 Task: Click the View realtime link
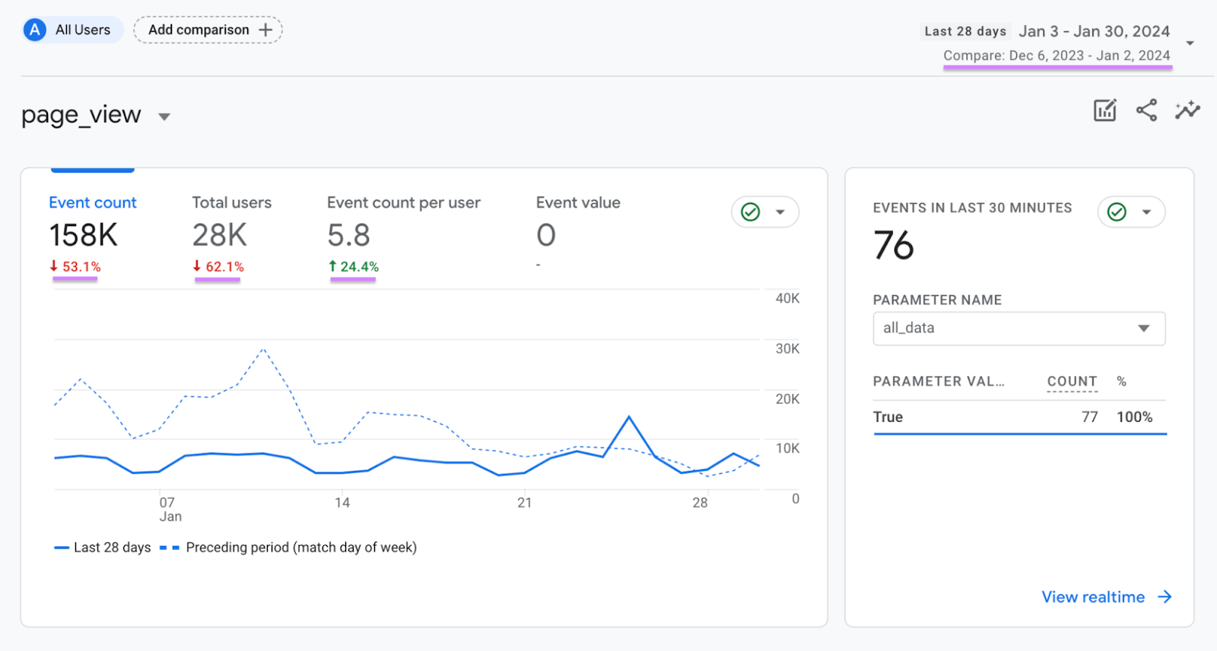click(1093, 597)
